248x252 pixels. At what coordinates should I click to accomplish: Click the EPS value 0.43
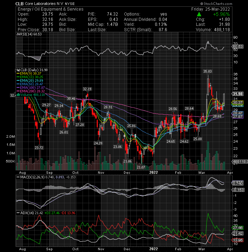coord(113,19)
